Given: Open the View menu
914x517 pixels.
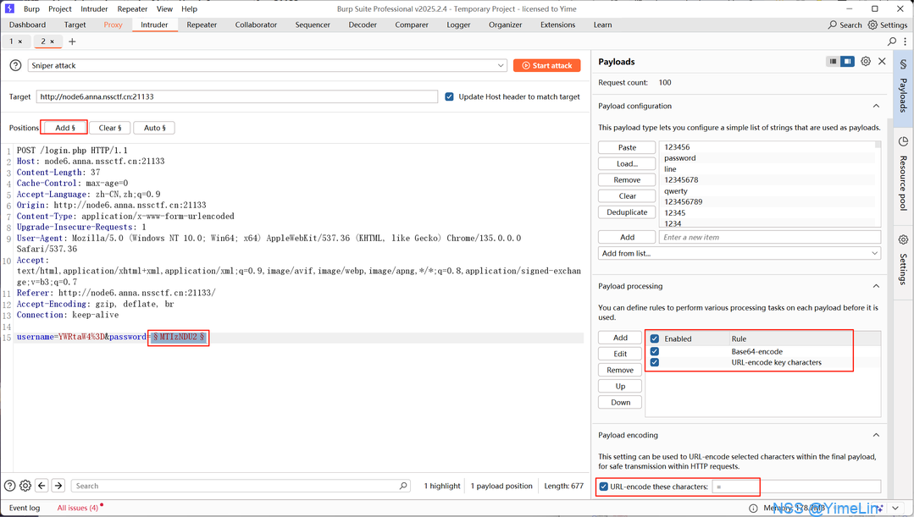Looking at the screenshot, I should (165, 8).
